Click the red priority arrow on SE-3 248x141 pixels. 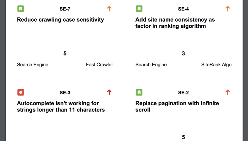[x=109, y=92]
